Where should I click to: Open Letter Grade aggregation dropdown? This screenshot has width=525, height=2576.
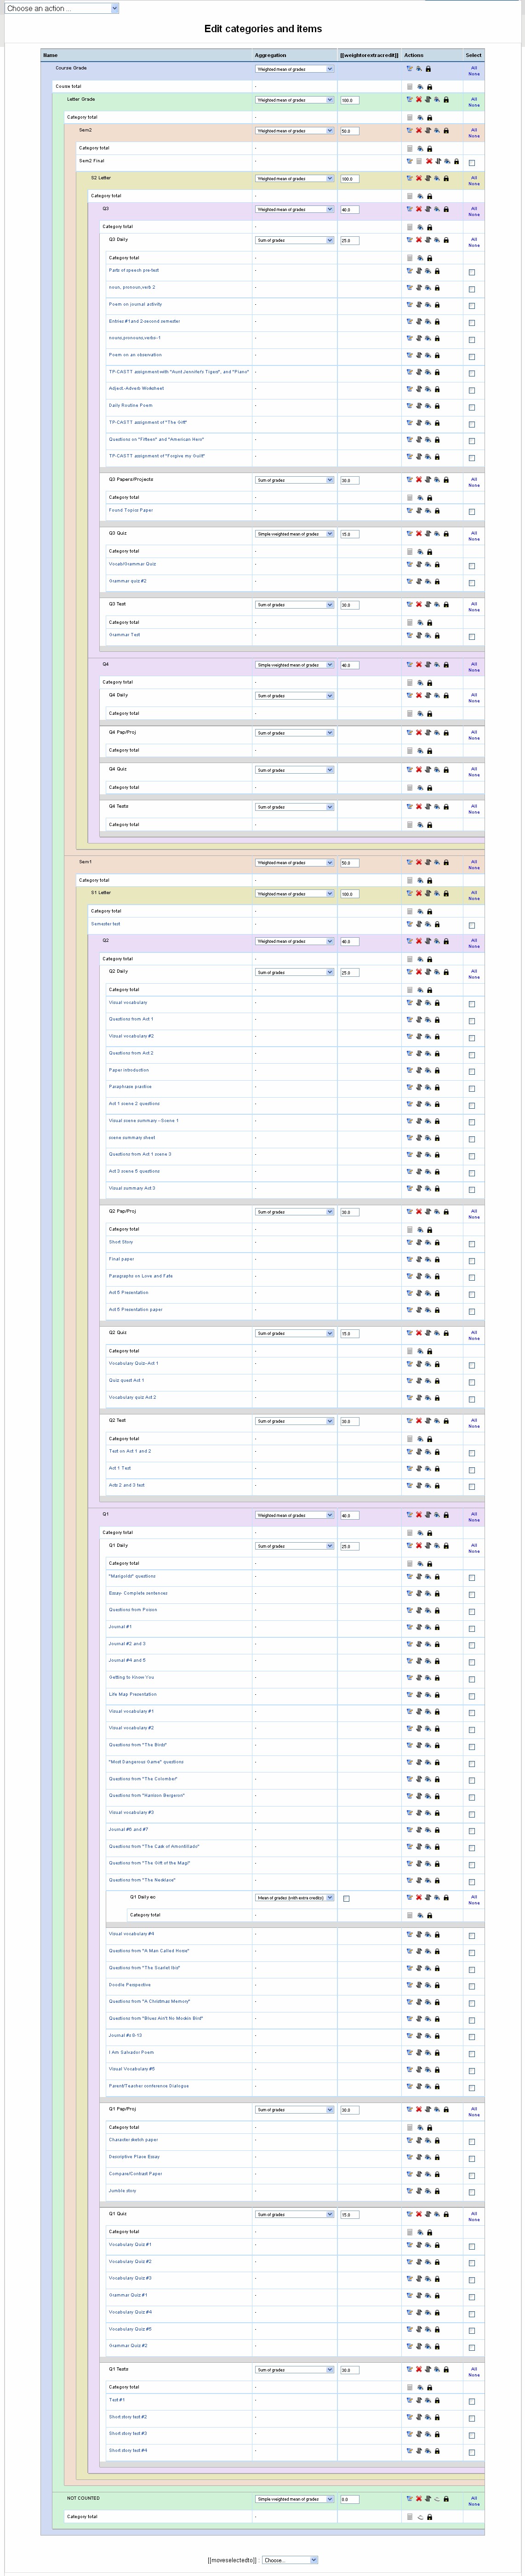click(294, 100)
